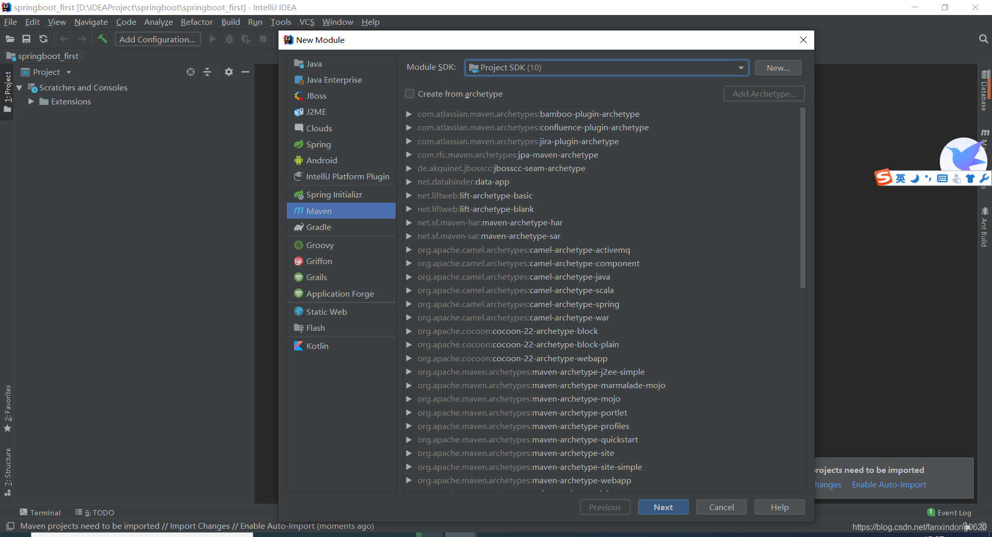Click the springboot_first breadcrumb
This screenshot has height=537, width=992.
click(43, 56)
